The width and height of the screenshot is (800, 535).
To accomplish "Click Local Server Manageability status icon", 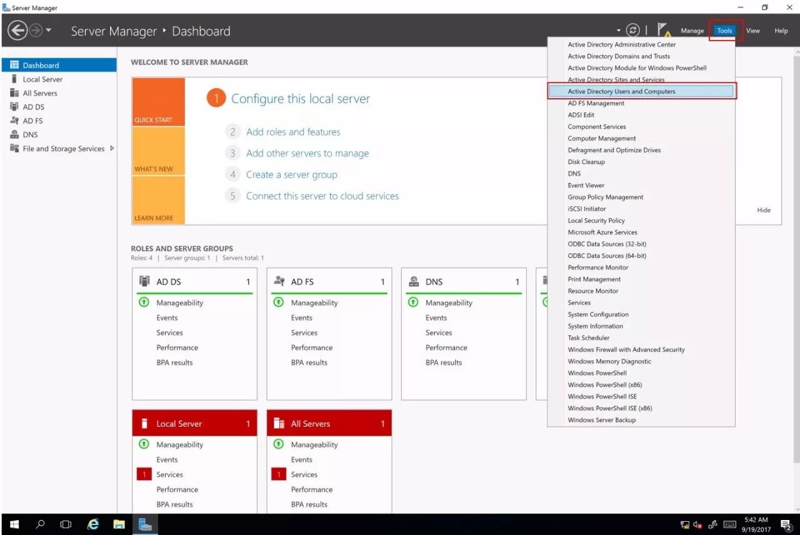I will pos(144,444).
